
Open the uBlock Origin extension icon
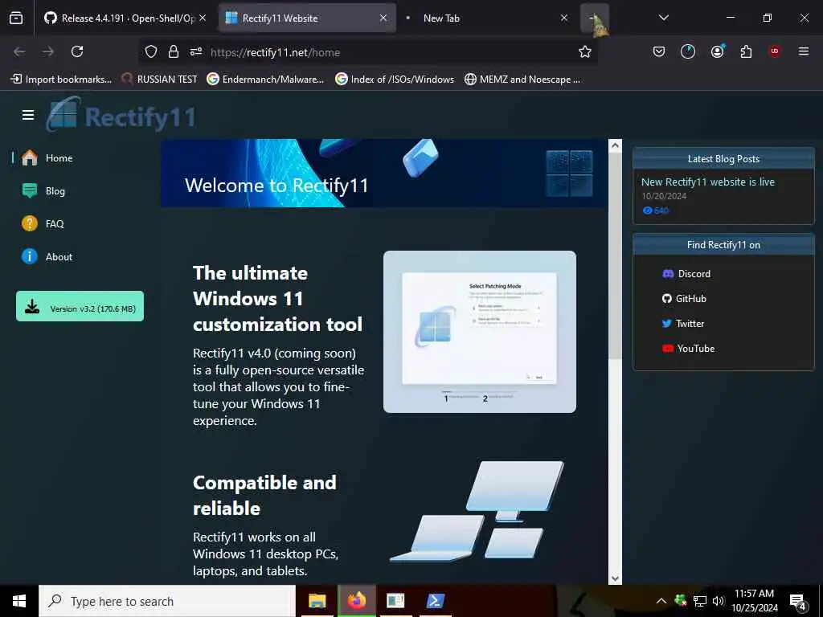coord(775,51)
